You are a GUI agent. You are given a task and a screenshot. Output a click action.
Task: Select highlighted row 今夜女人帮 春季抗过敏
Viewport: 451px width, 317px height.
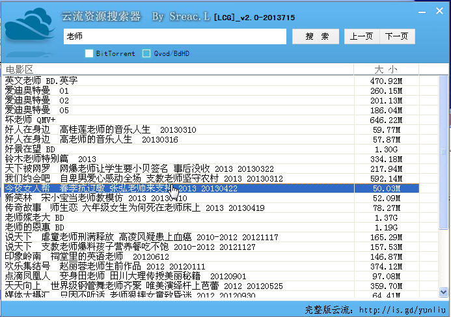[x=211, y=188]
